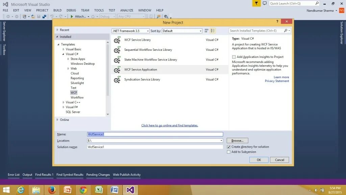The image size is (346, 195).
Task: Click the Save All toolbar icon
Action: [44, 17]
